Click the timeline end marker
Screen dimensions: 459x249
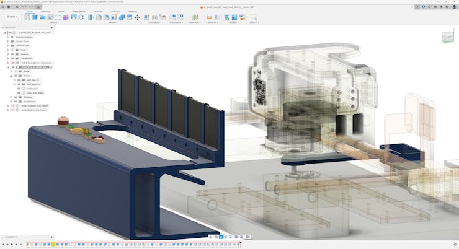(x=239, y=245)
